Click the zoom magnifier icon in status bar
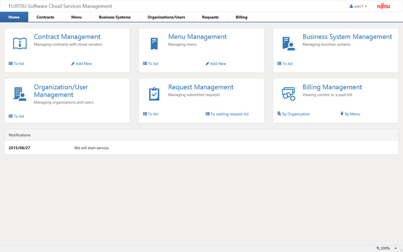403x252 pixels. (x=378, y=248)
